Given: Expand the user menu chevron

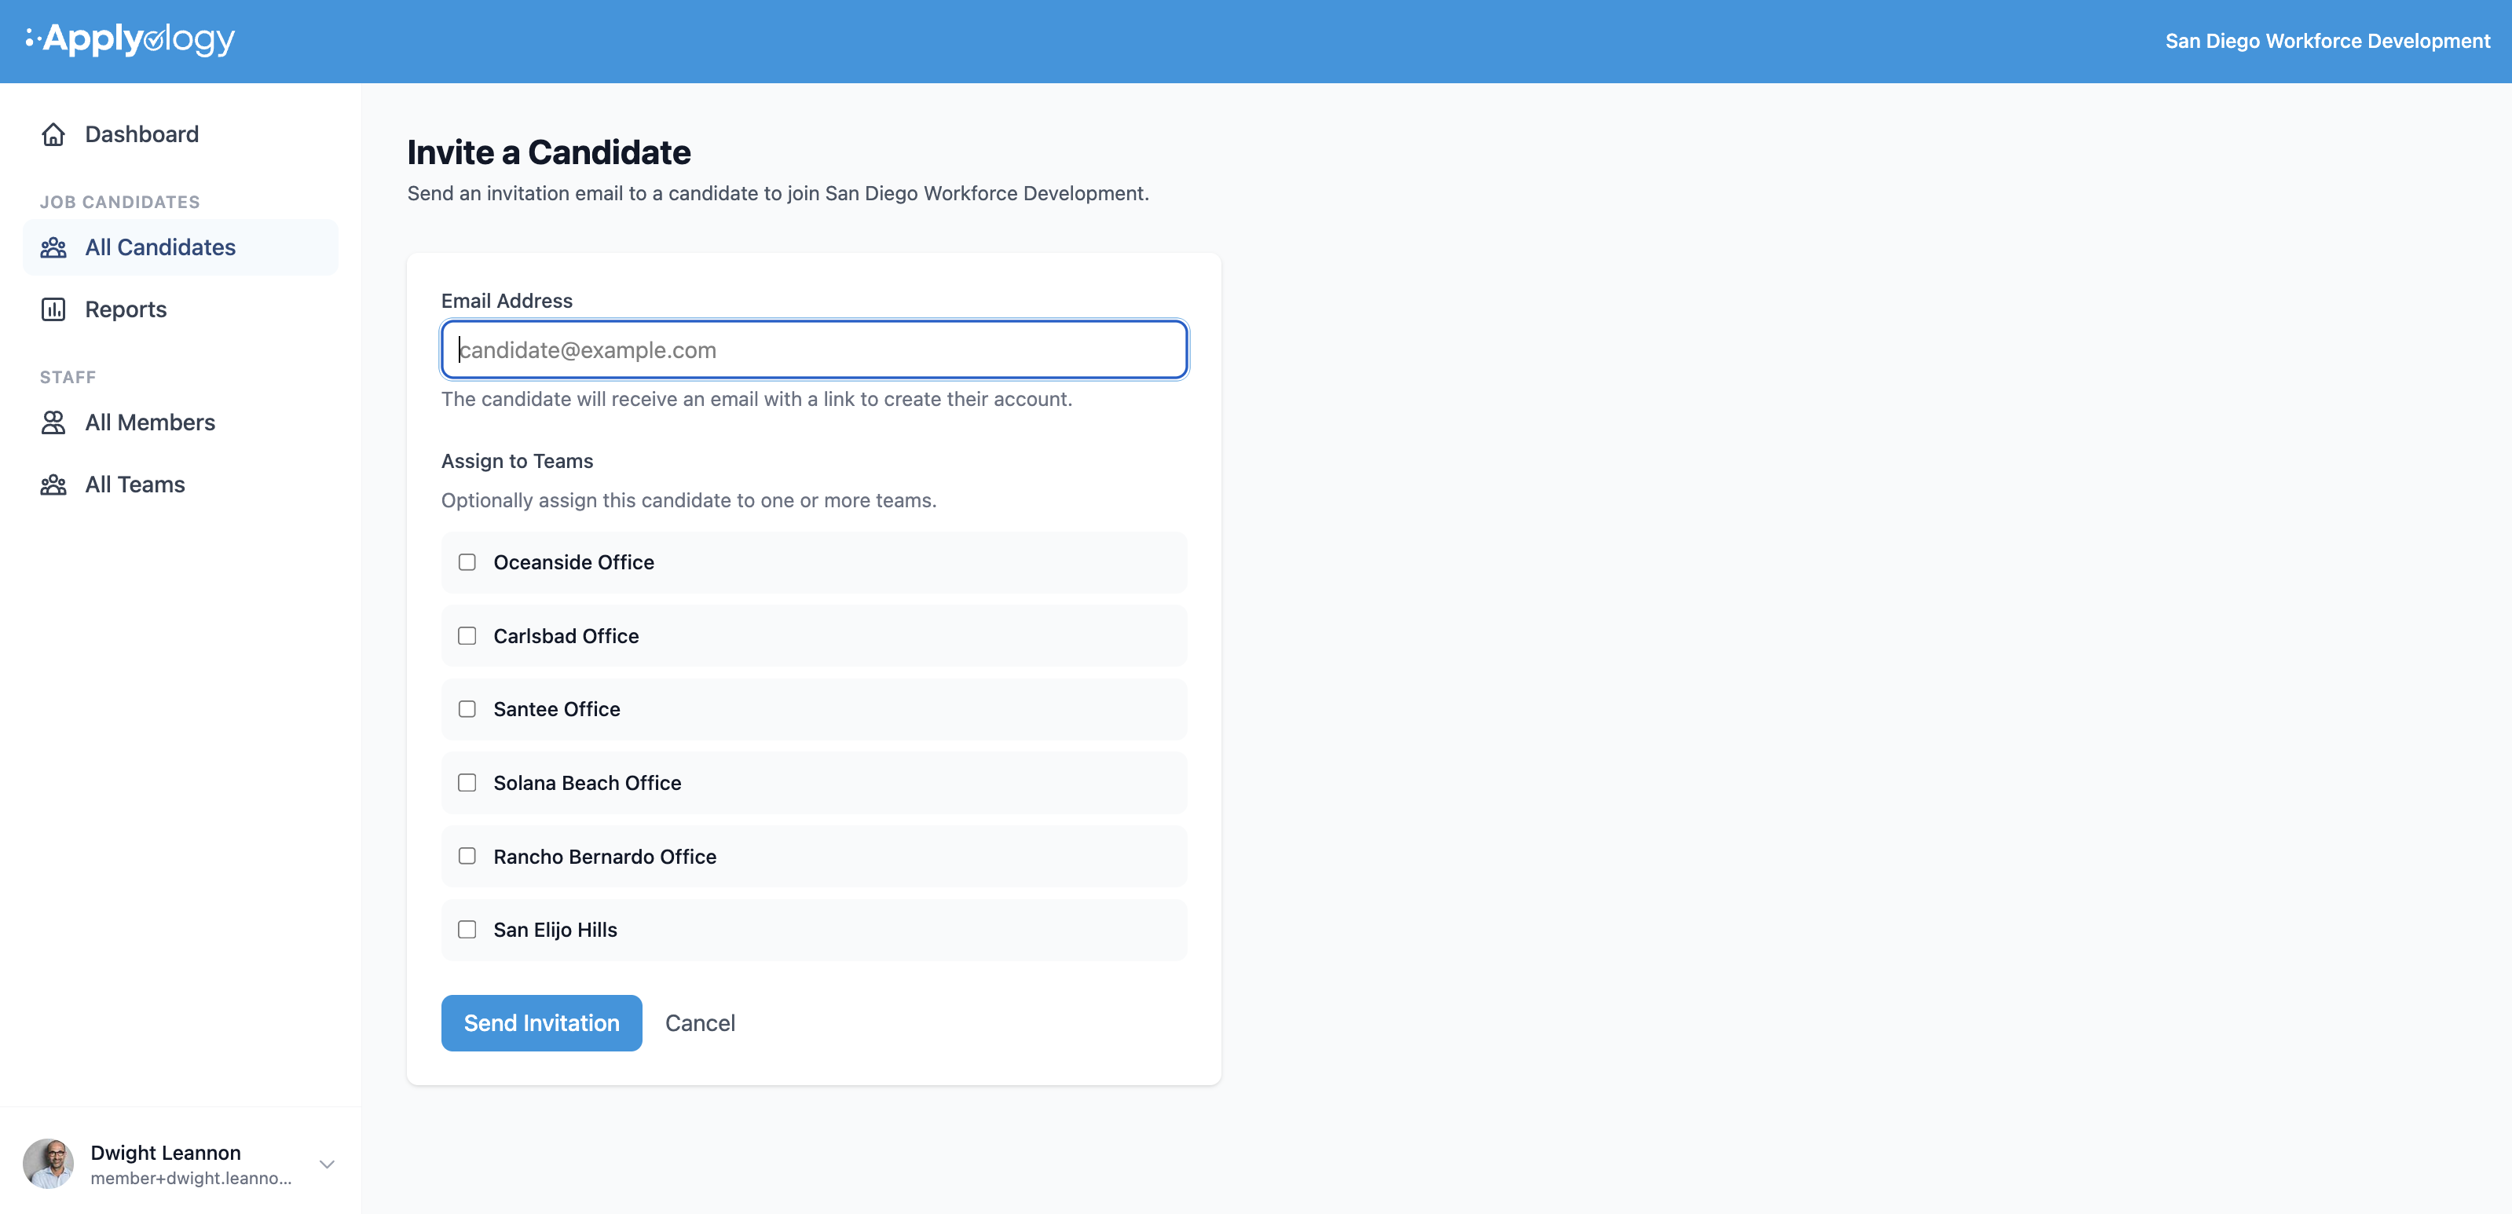Looking at the screenshot, I should click(328, 1165).
